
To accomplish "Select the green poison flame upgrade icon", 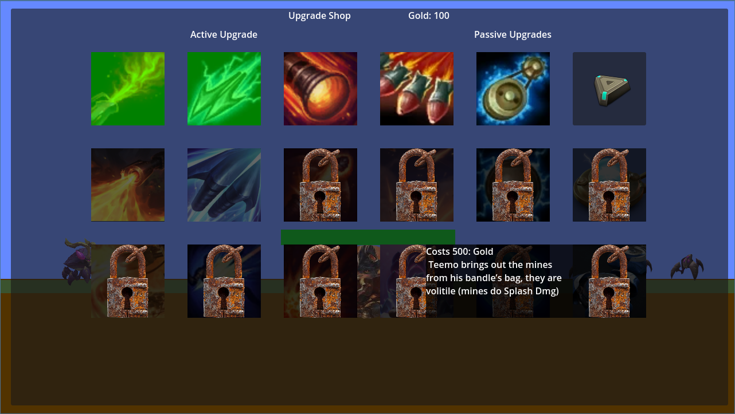I will 128,89.
